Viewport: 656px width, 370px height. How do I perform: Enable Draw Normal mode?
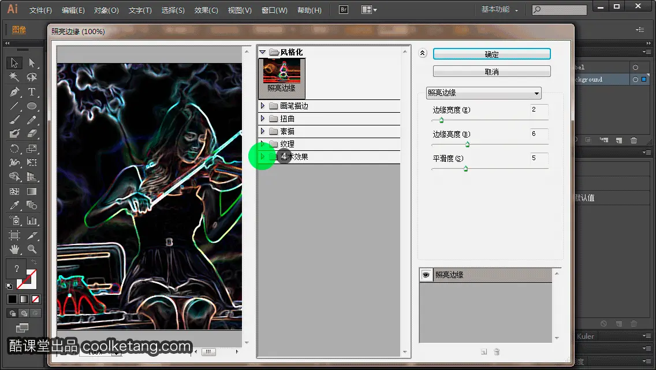(13, 313)
